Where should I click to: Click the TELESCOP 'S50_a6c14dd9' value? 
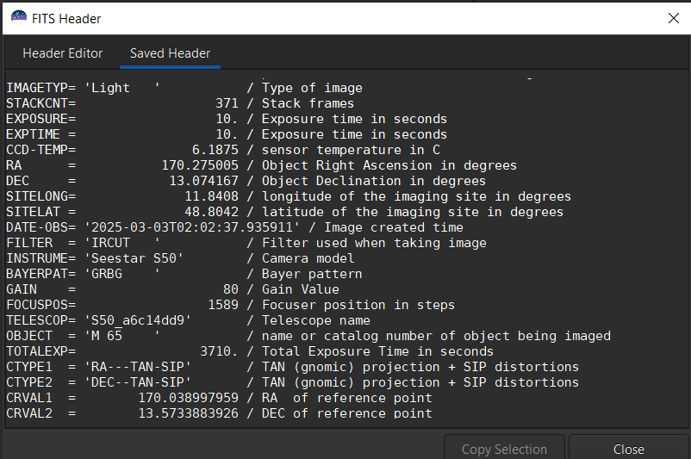point(138,320)
